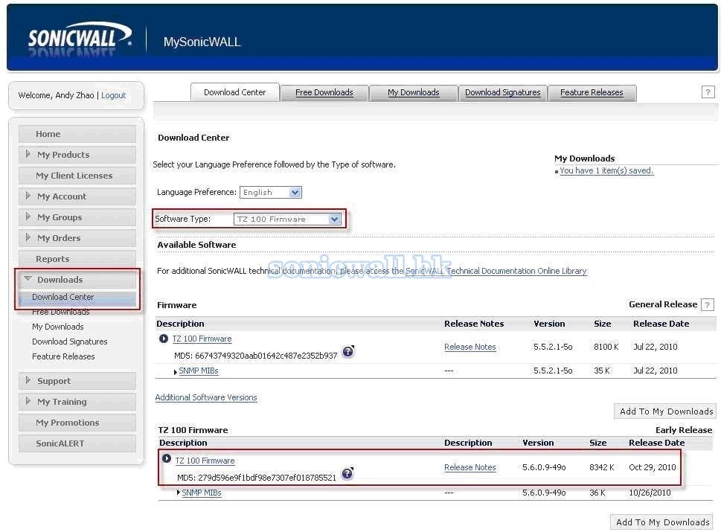
Task: Open SonicALERT in sidebar
Action: pyautogui.click(x=77, y=443)
